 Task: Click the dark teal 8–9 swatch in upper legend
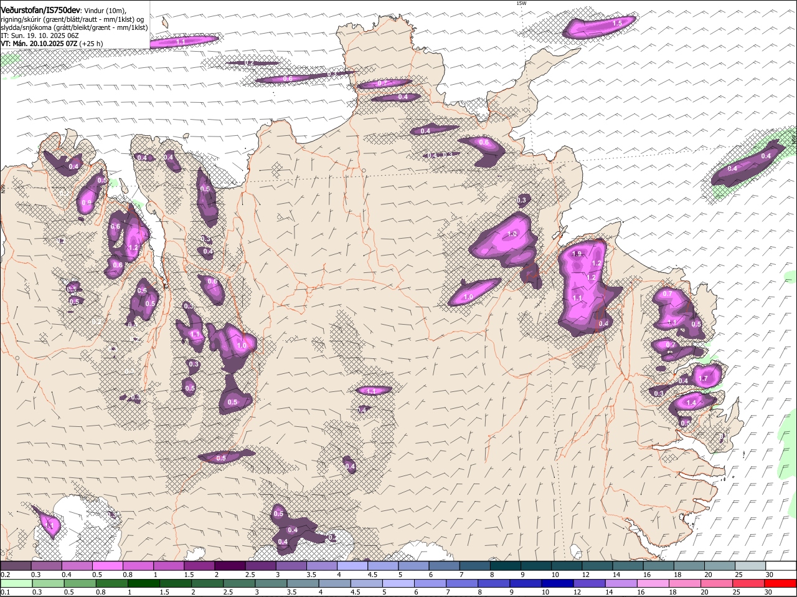[x=506, y=565]
